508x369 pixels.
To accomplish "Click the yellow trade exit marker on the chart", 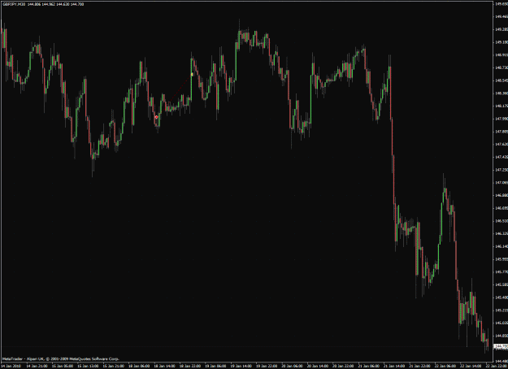I will 192,75.
